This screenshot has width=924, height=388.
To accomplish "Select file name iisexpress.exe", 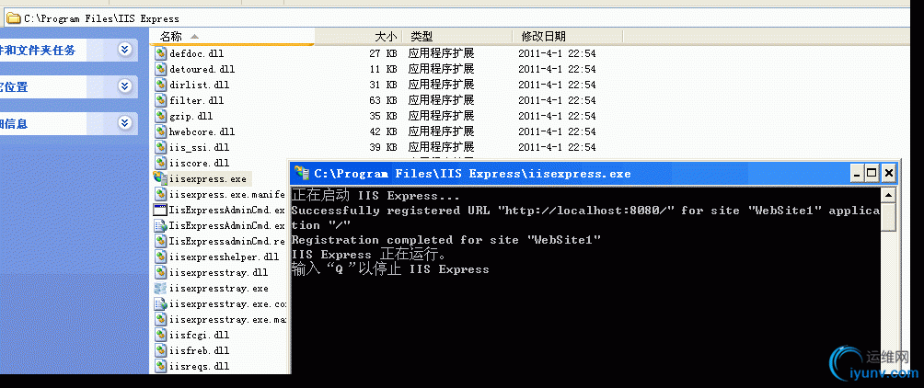I will (x=207, y=178).
